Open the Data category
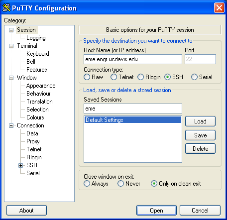The image size is (227, 220). point(32,133)
